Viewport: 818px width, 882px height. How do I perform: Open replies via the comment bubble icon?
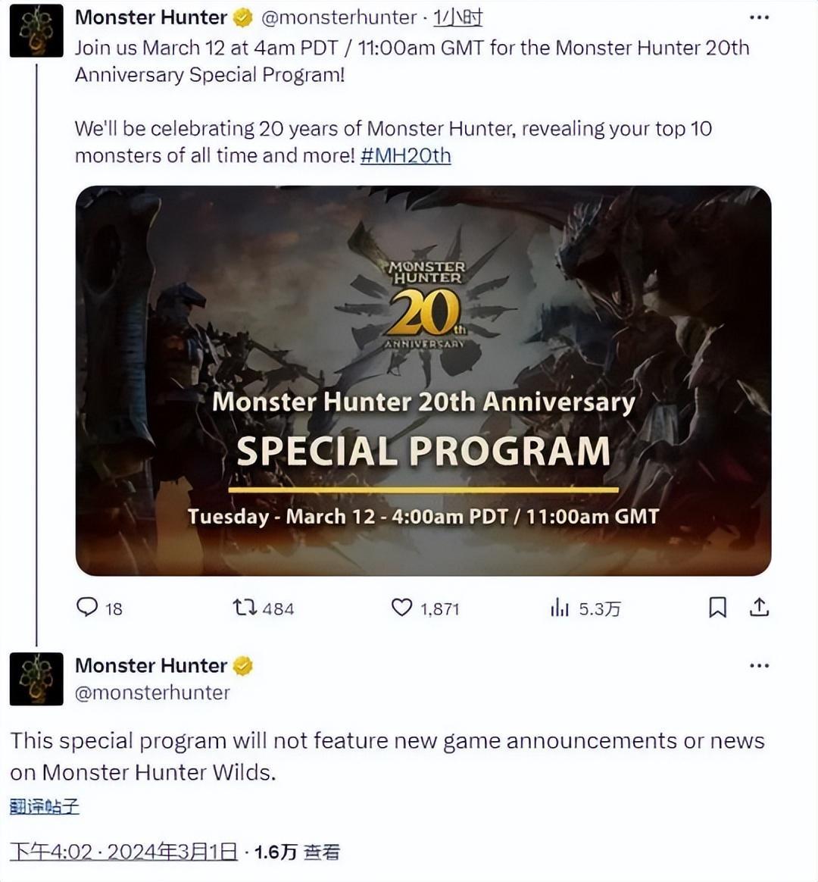[86, 607]
